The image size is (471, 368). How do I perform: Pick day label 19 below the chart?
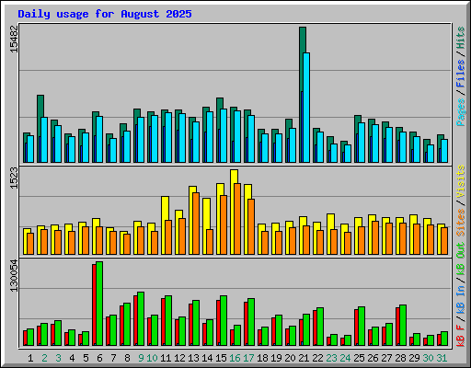276,358
